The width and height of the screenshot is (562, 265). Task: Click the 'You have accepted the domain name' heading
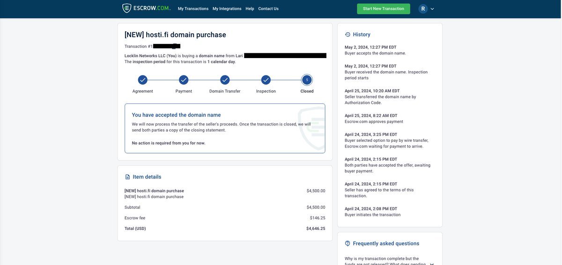click(176, 115)
